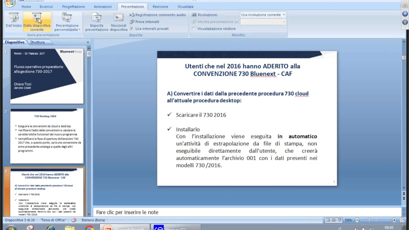This screenshot has height=230, width=409.
Task: Open the Home ribbon tab
Action: [26, 7]
